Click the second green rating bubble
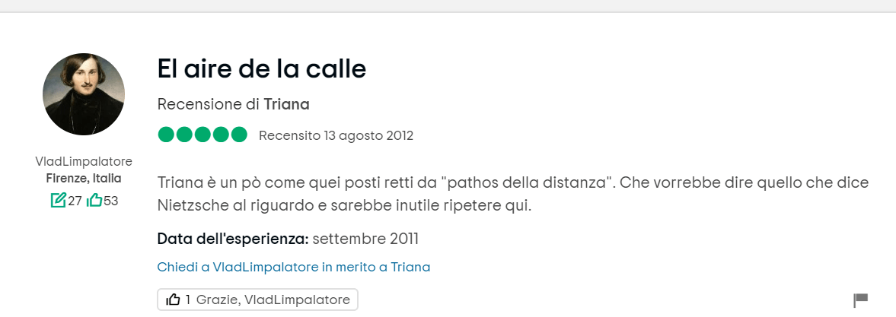 184,135
